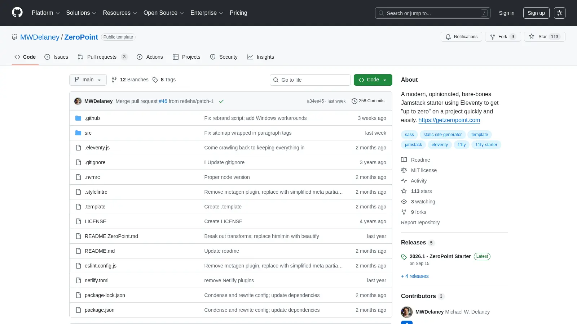Open the netlify.toml file

pyautogui.click(x=97, y=280)
